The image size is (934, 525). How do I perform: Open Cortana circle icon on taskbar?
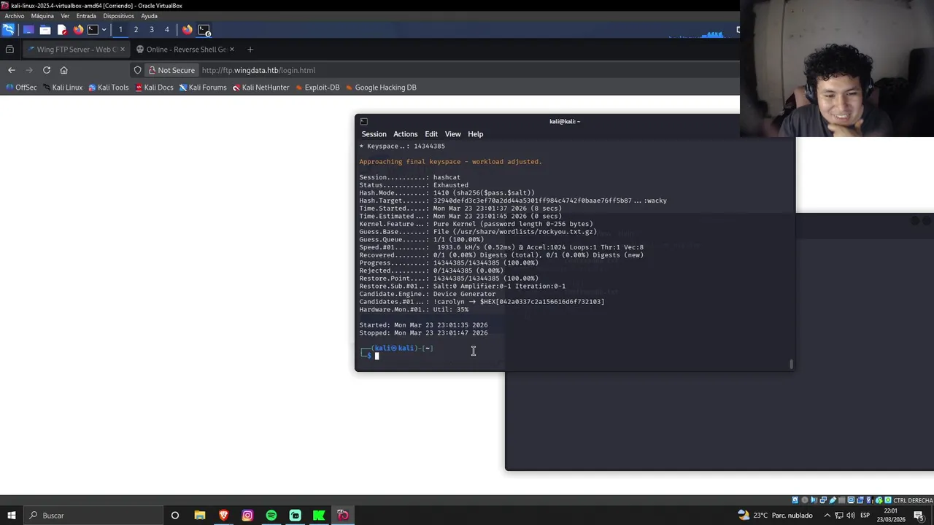click(175, 516)
